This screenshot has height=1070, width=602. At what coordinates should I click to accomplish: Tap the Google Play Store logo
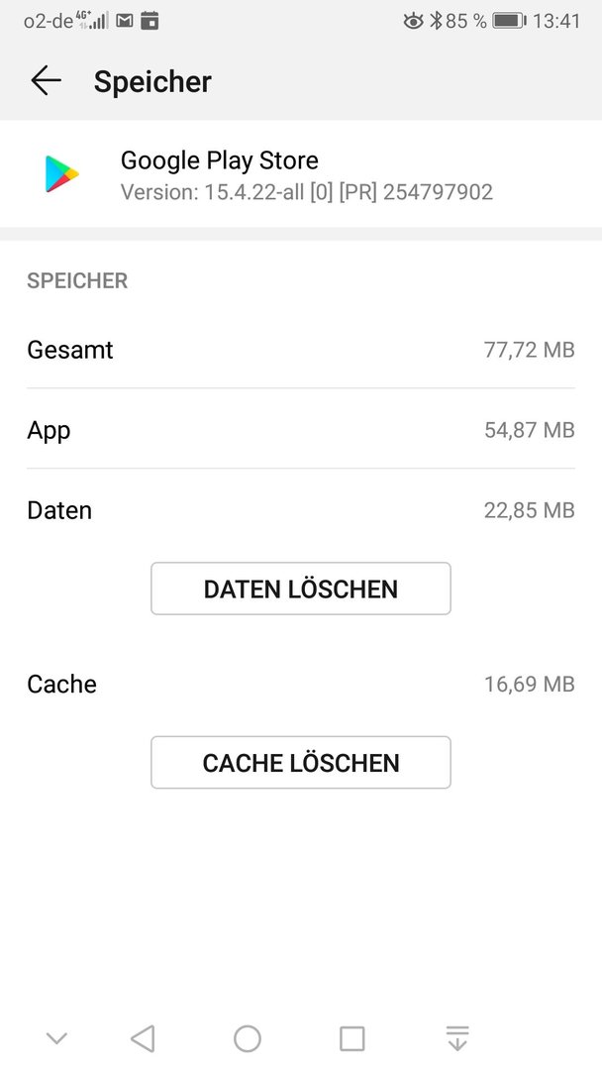click(62, 174)
